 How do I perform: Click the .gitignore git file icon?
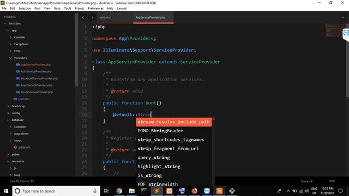click(x=15, y=148)
